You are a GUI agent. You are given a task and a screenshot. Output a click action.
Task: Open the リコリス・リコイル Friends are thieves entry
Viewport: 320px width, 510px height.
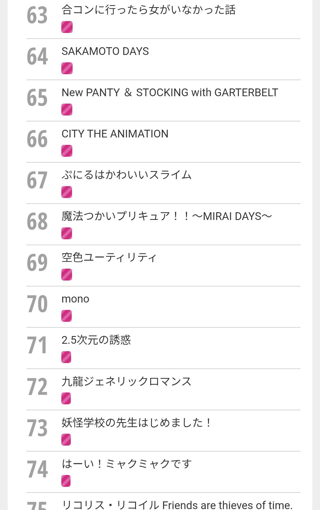[x=177, y=505]
